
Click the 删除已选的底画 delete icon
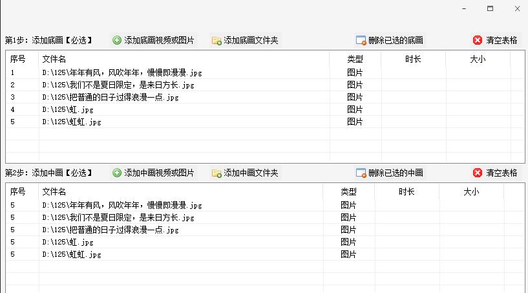(361, 41)
